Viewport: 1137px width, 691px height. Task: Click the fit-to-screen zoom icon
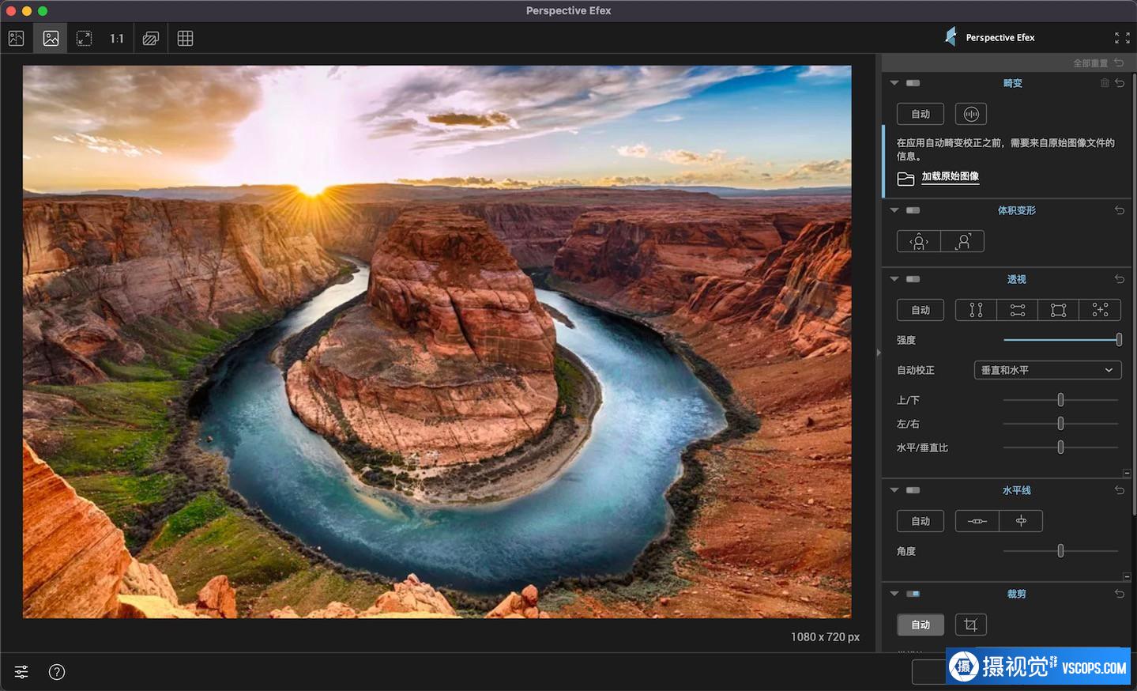point(84,38)
